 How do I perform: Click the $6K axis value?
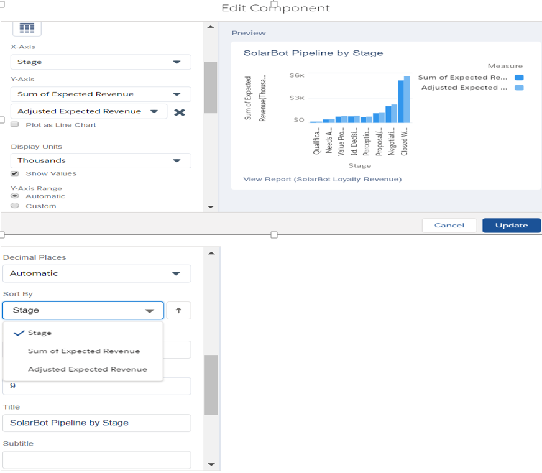tap(296, 75)
